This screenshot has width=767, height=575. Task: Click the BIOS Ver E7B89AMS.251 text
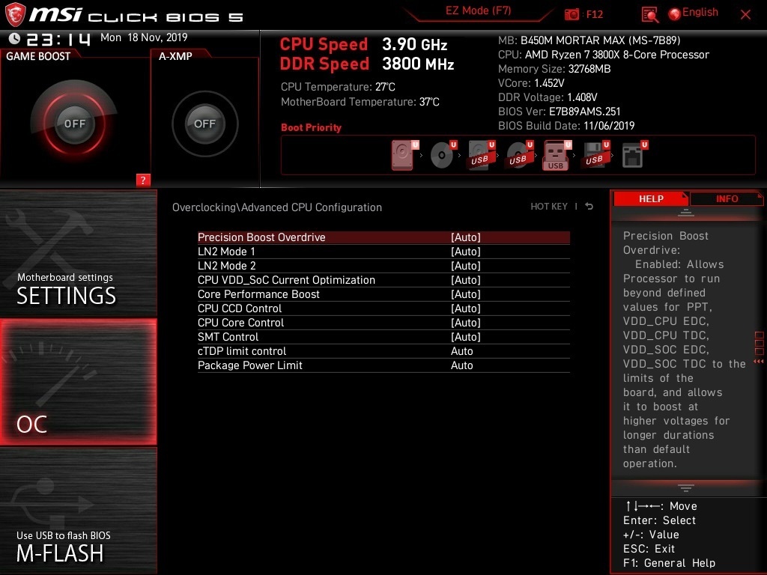pos(559,112)
